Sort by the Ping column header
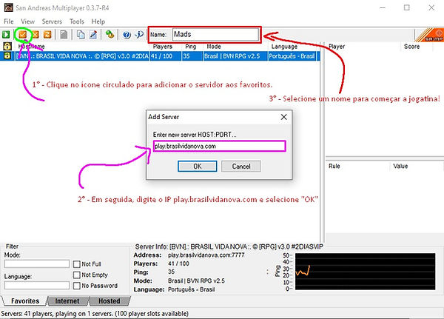Viewport: 444px width, 319px height. [x=193, y=47]
